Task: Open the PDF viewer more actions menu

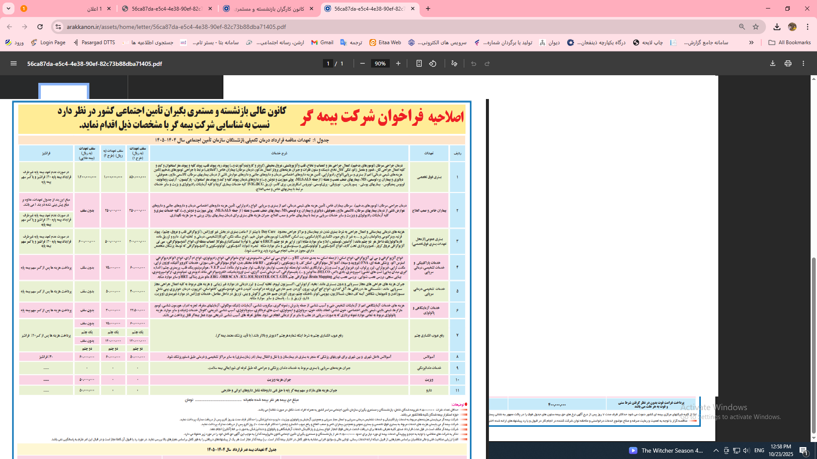Action: tap(803, 64)
